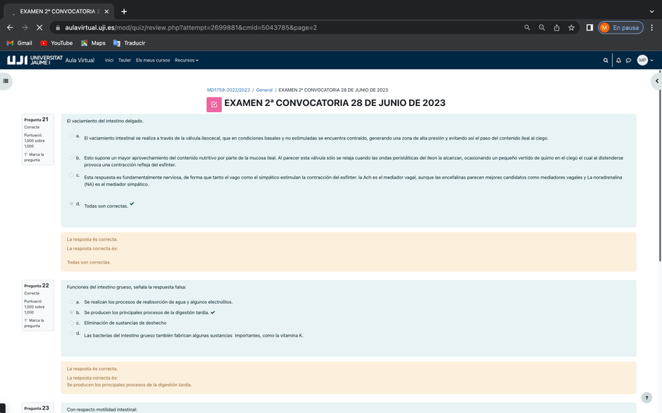This screenshot has height=413, width=662.
Task: Bookmark this page with the star icon
Action: click(x=571, y=27)
